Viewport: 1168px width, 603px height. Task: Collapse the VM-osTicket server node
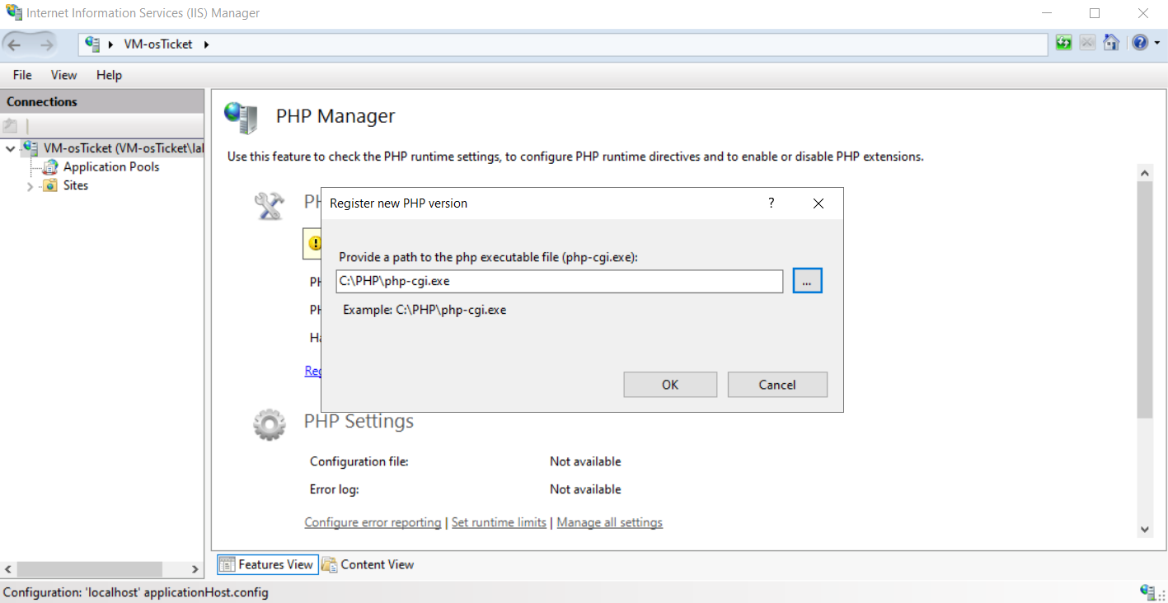(10, 148)
